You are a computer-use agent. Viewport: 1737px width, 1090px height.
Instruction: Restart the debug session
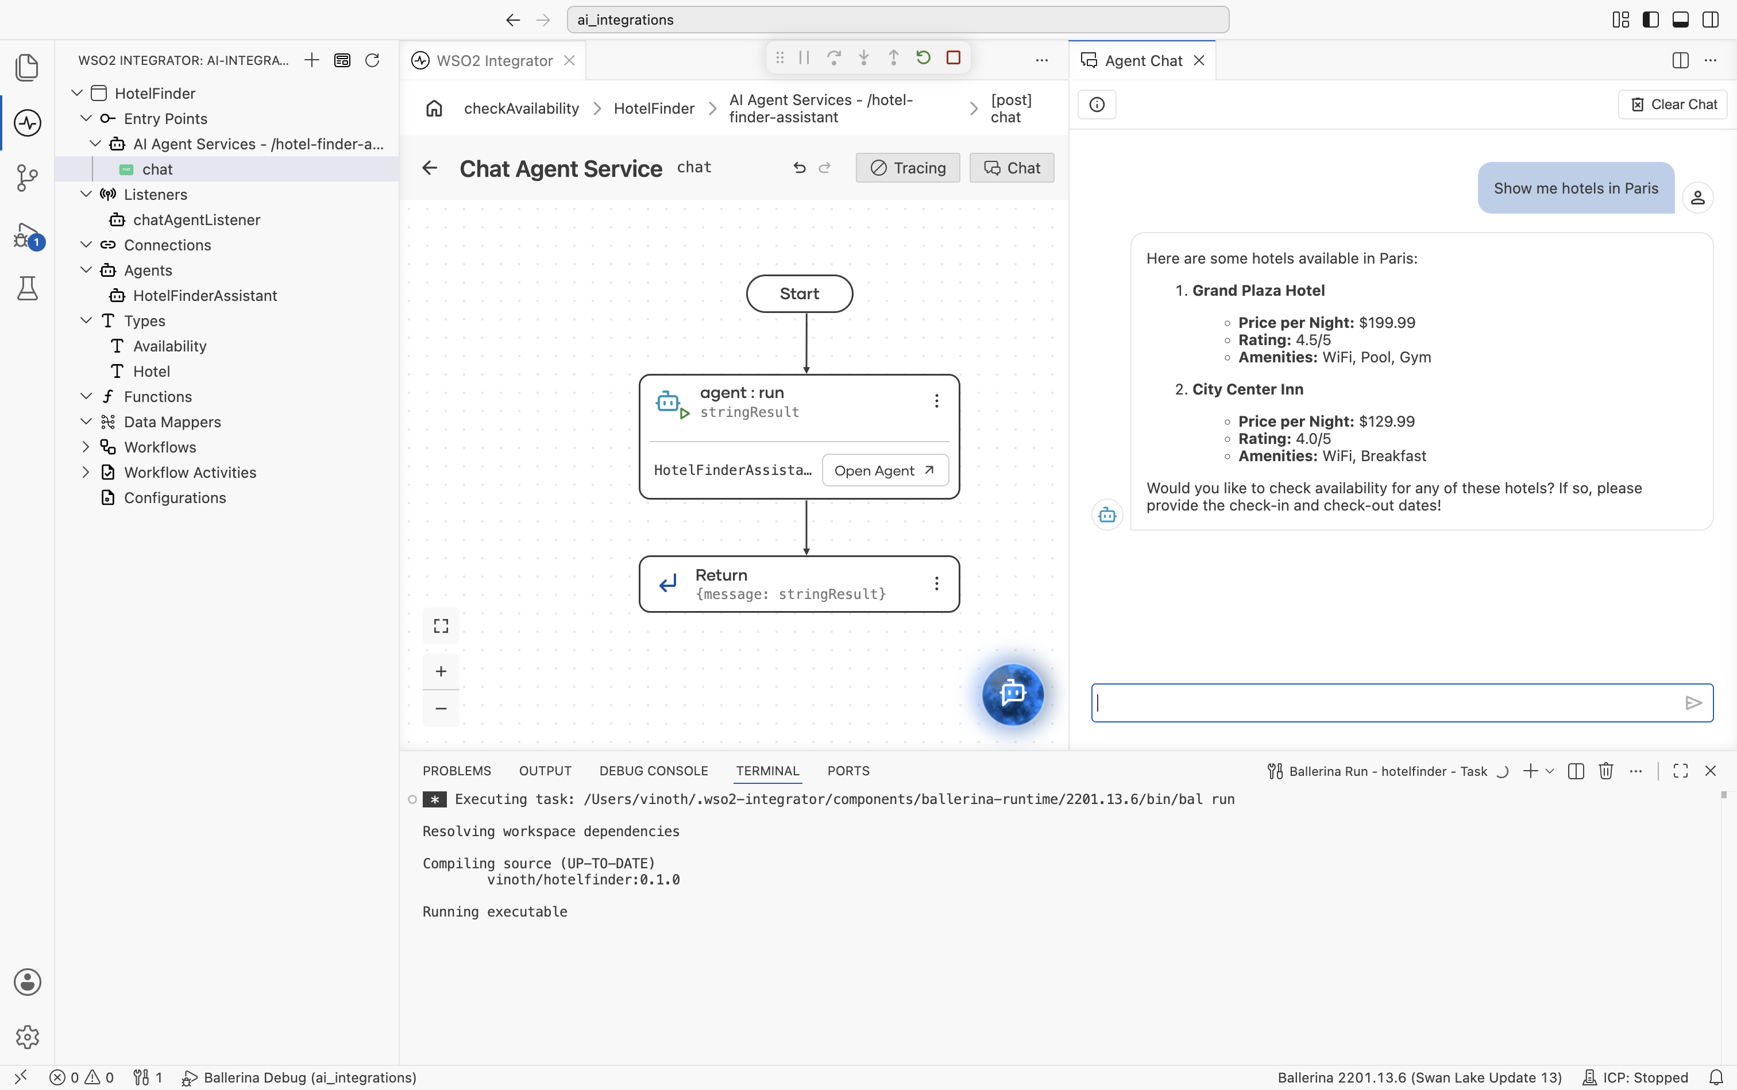click(923, 57)
